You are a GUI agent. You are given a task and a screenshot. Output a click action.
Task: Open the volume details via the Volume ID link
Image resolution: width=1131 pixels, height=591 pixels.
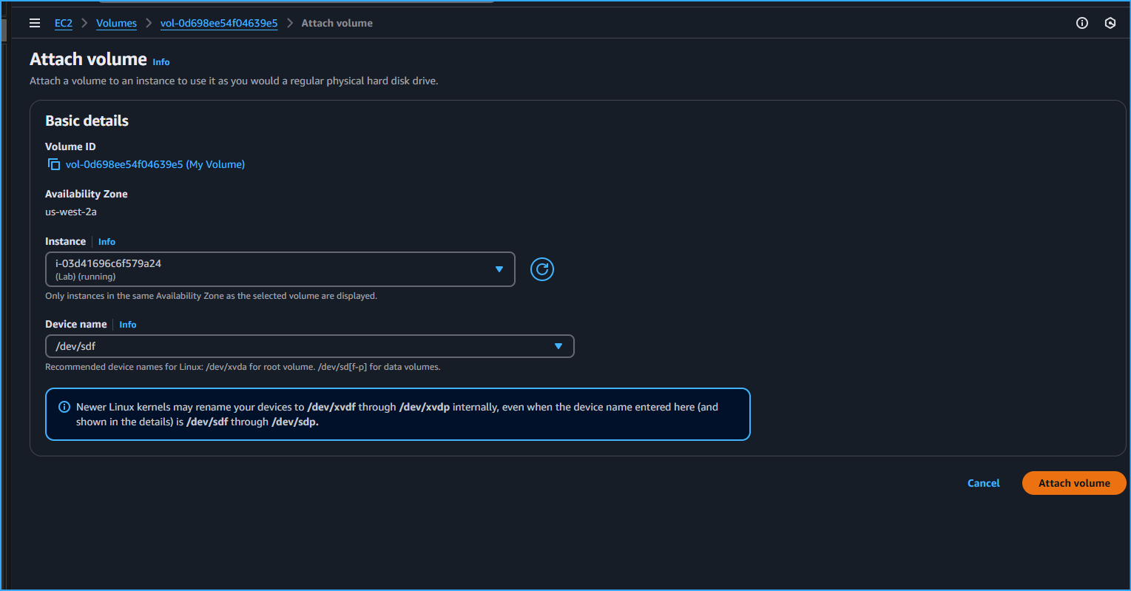click(x=155, y=163)
